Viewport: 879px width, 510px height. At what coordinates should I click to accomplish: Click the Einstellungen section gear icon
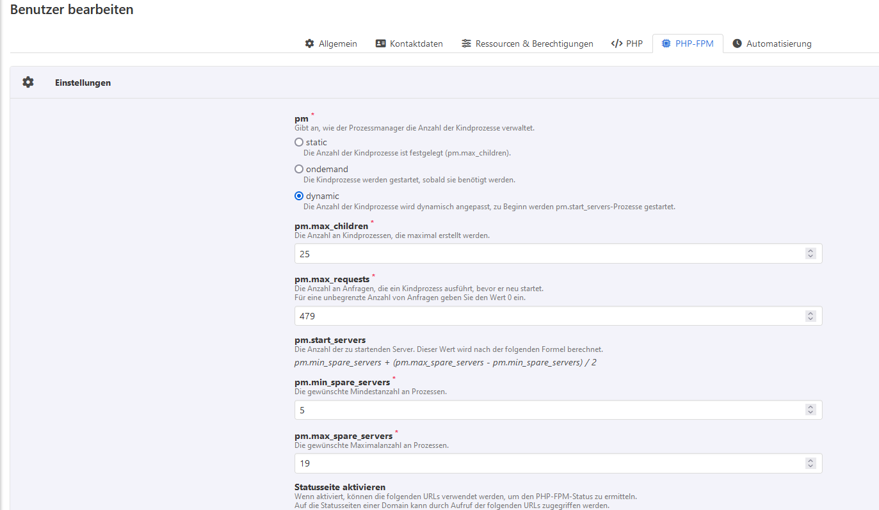[x=28, y=83]
